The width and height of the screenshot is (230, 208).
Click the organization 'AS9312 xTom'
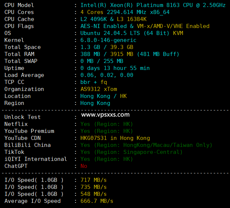99,89
